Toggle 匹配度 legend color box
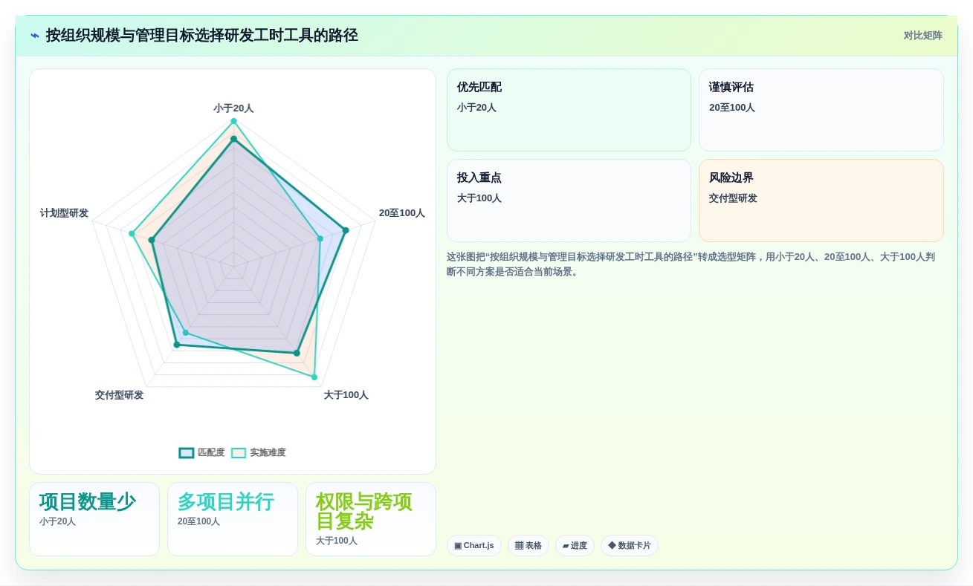Screen dimensions: 973x586 [x=187, y=453]
